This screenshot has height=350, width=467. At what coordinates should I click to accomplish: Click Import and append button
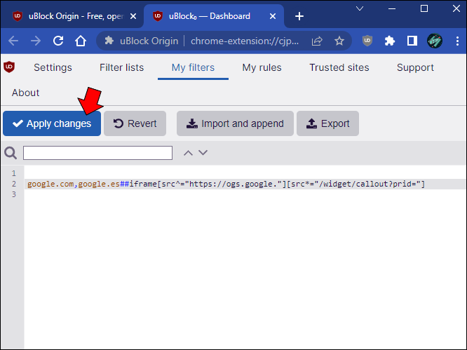click(x=235, y=123)
